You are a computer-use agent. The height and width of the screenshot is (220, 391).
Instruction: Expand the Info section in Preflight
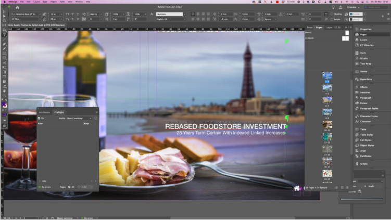pos(40,180)
